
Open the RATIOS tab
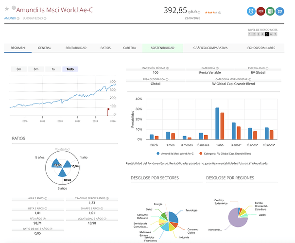105,48
